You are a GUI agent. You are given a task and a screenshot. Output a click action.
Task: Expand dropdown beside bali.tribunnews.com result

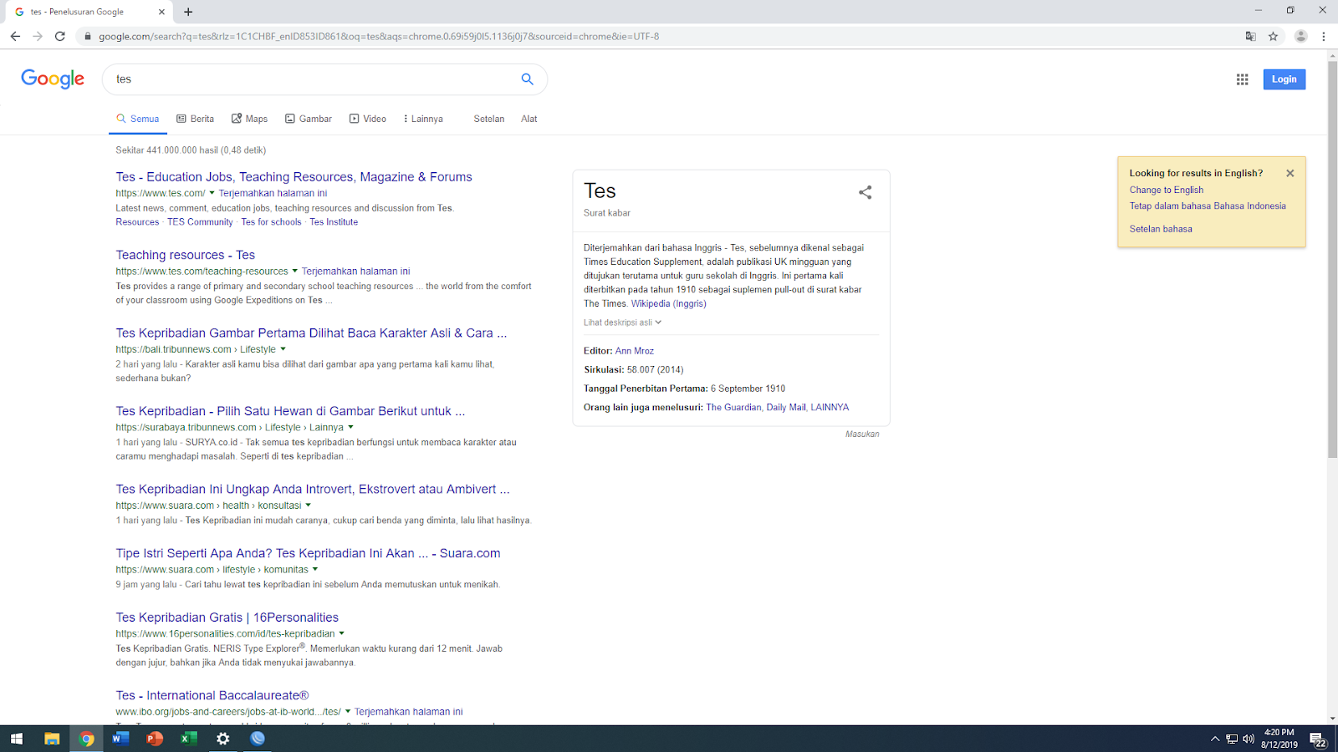[283, 349]
